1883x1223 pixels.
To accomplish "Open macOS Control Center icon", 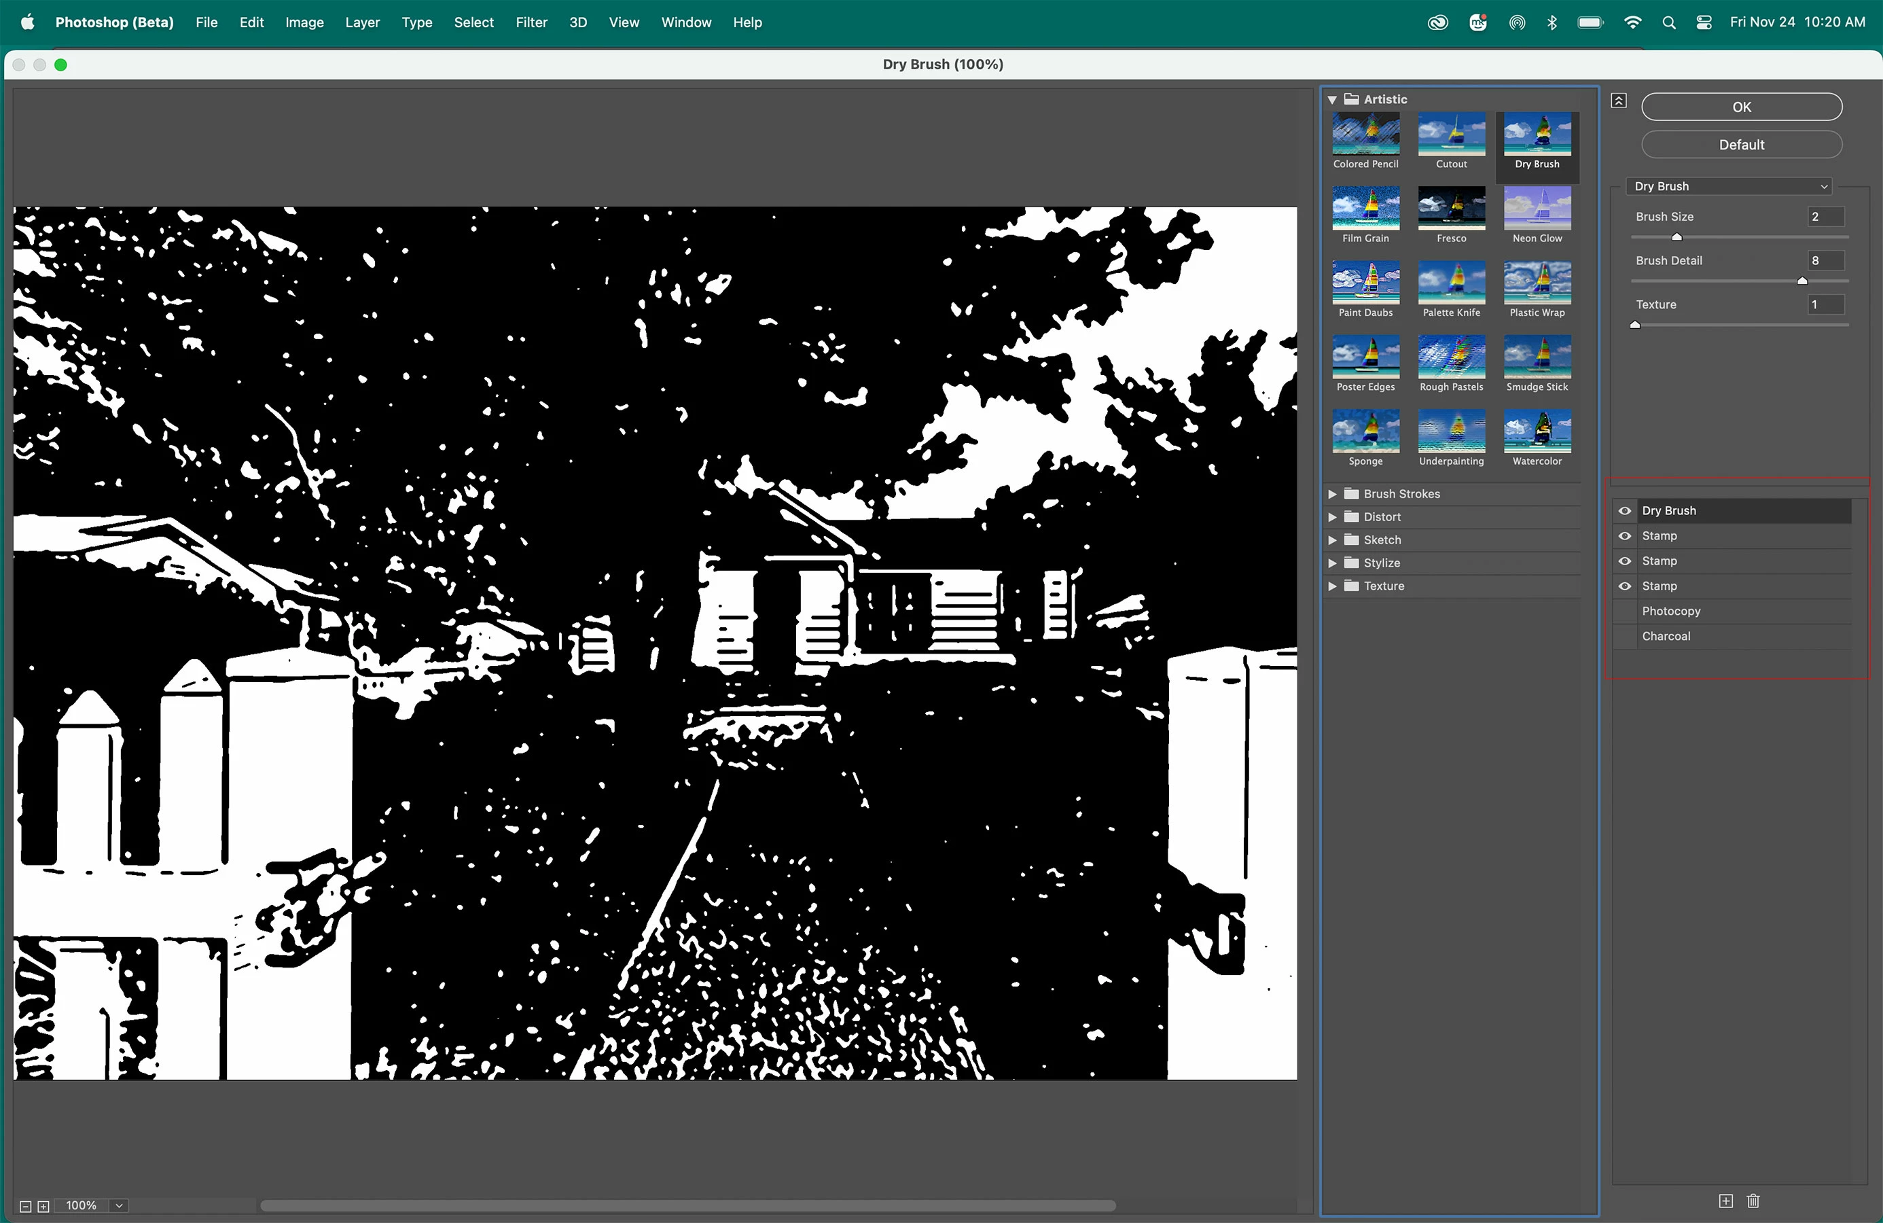I will (x=1704, y=22).
